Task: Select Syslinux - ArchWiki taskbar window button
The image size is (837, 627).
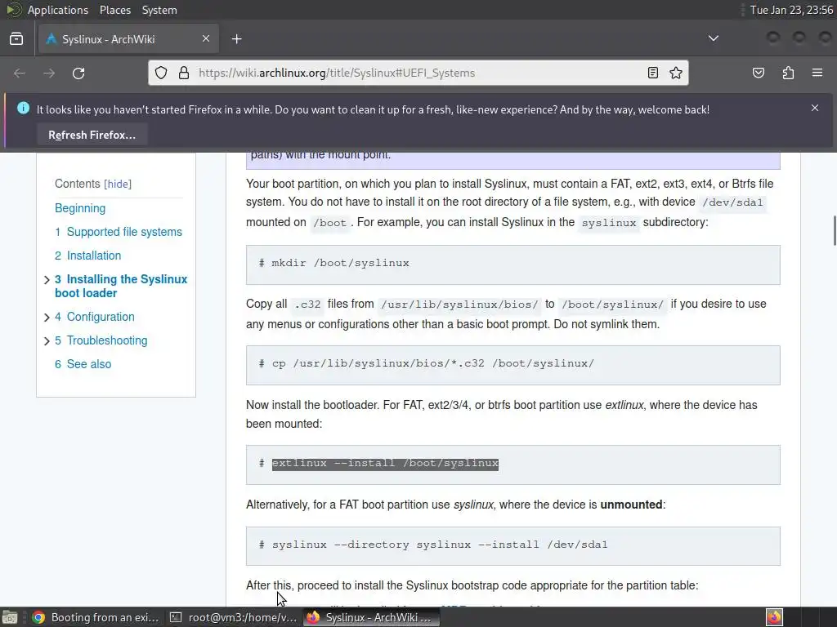Action: [x=372, y=617]
